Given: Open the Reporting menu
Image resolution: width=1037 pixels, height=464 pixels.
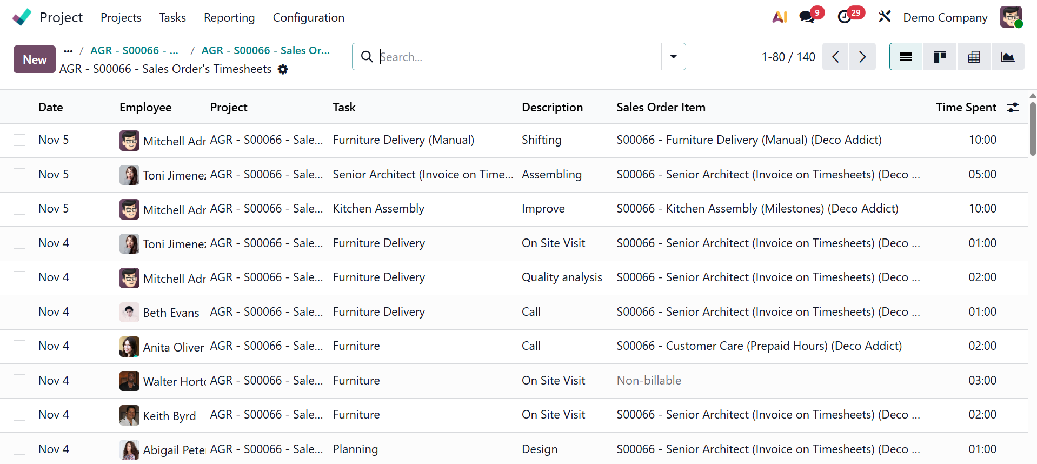Looking at the screenshot, I should pos(229,18).
